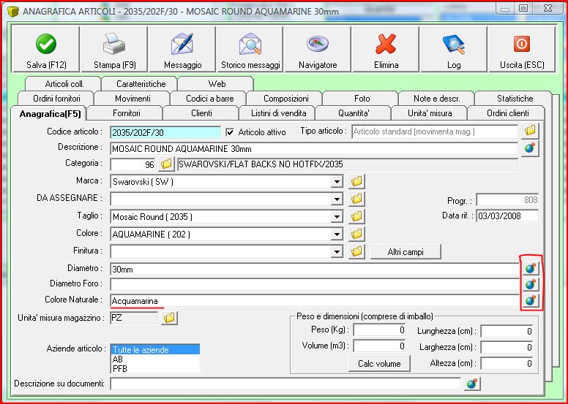Open the Note e descr. tab
The height and width of the screenshot is (404, 568).
pyautogui.click(x=437, y=99)
